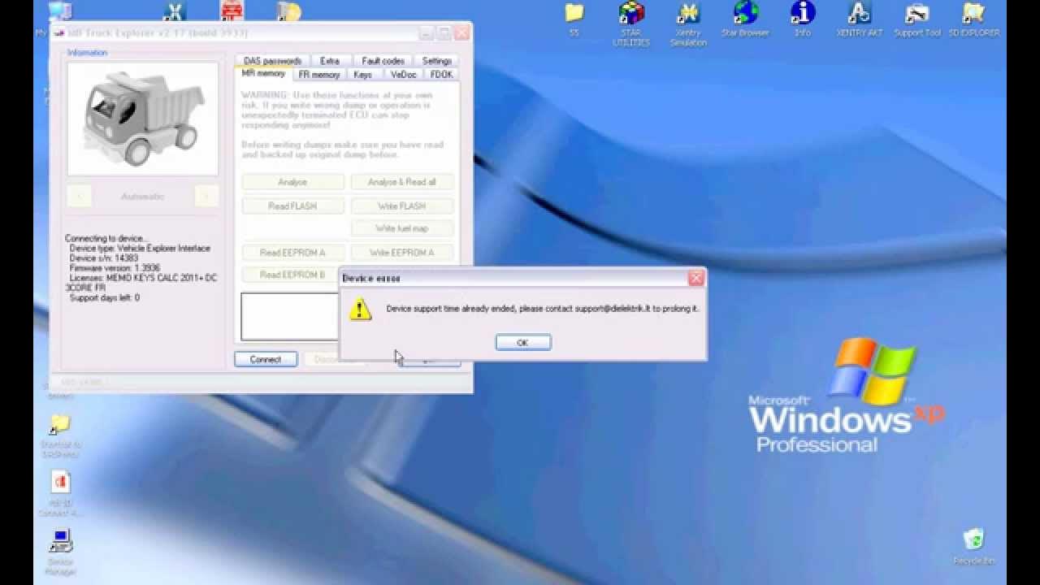Screen dimensions: 1040x585
Task: Click the warning icon in the error dialog
Action: [360, 310]
